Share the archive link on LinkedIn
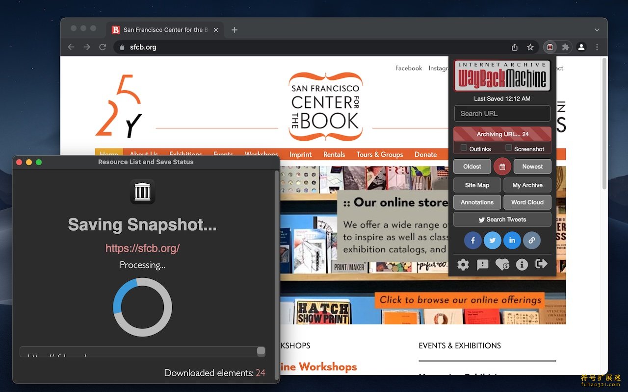The height and width of the screenshot is (392, 628). point(512,240)
